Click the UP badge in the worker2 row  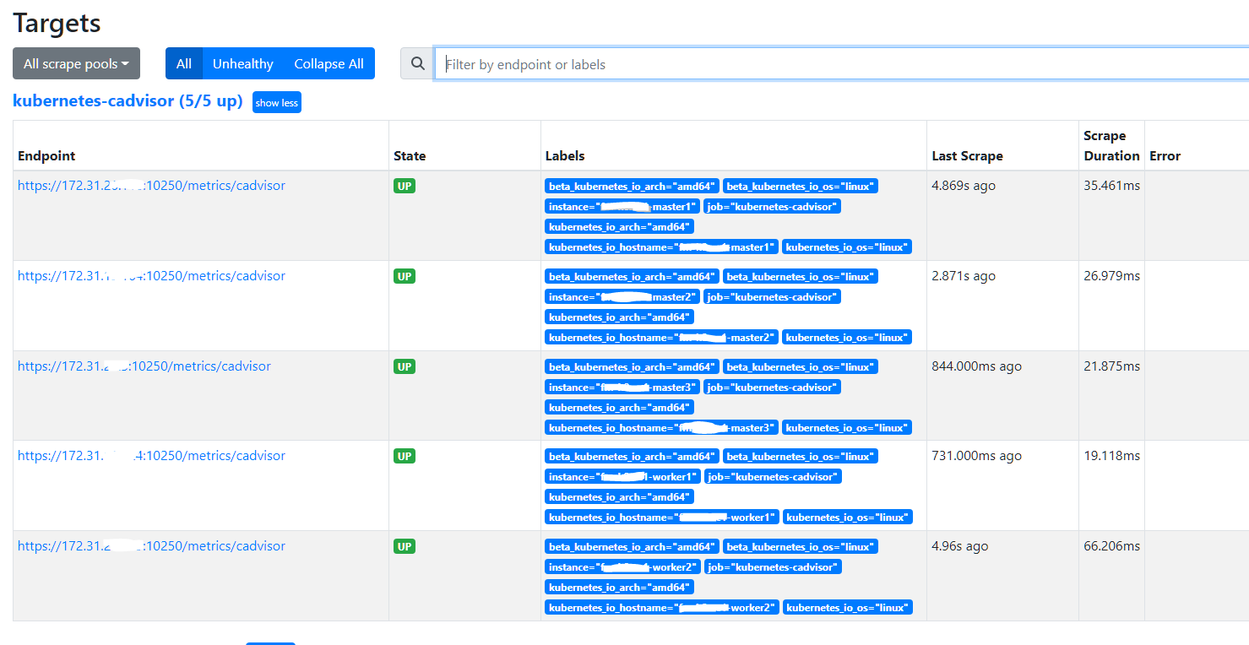pos(405,546)
